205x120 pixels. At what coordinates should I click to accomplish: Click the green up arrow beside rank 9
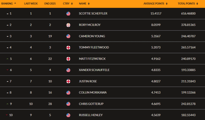[x=7, y=104]
